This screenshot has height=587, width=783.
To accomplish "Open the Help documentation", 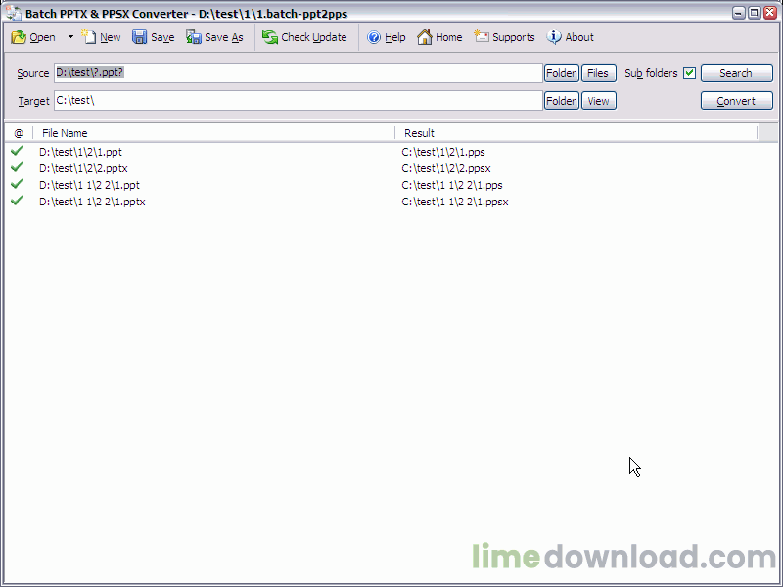I will coord(386,37).
